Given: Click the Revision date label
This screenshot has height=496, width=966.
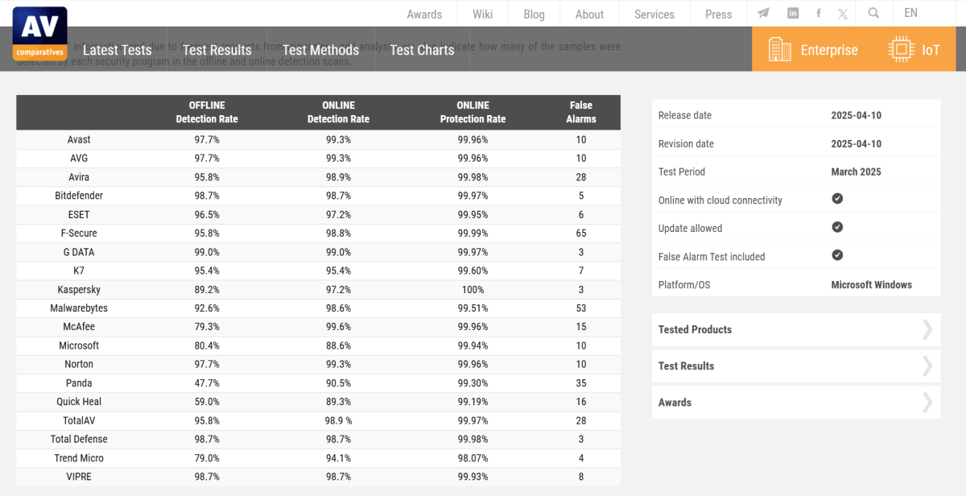Looking at the screenshot, I should 686,143.
